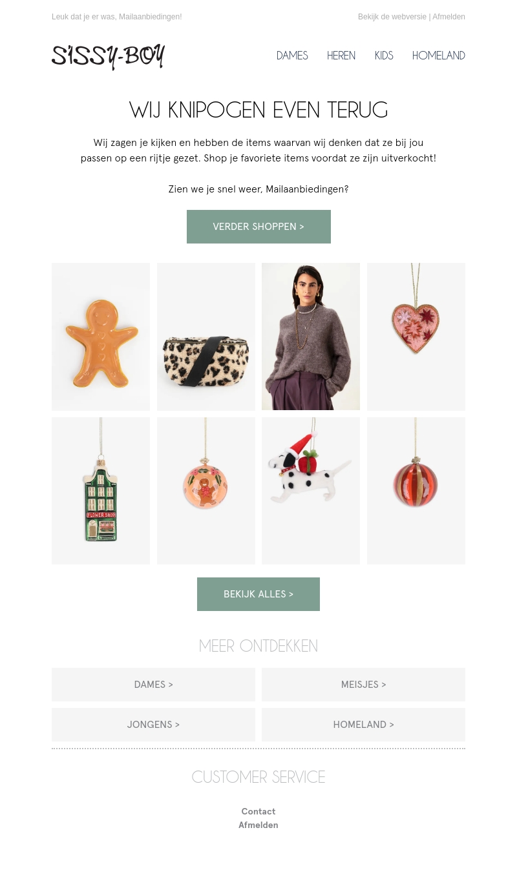Screen dimensions: 517x870
Task: Select the Jongens > category button
Action: (x=153, y=725)
